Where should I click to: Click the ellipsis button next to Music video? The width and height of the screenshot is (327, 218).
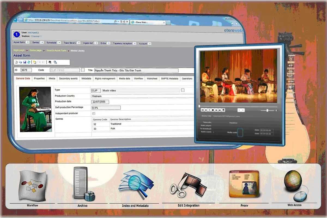183,90
